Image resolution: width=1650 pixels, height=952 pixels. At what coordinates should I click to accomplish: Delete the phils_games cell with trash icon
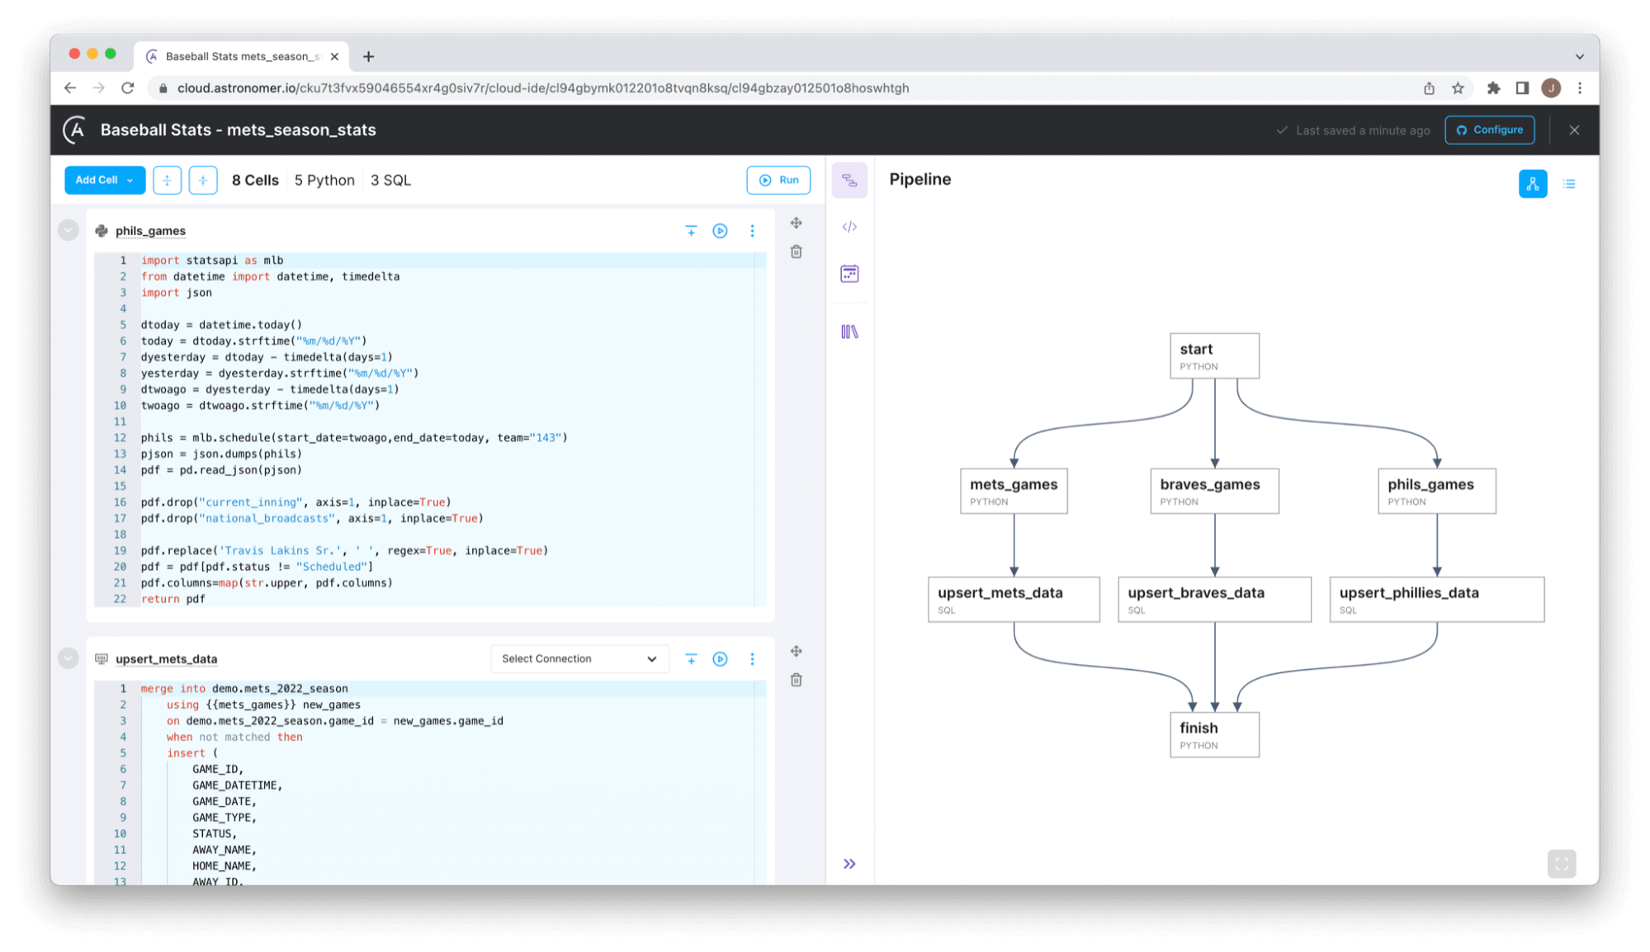796,252
